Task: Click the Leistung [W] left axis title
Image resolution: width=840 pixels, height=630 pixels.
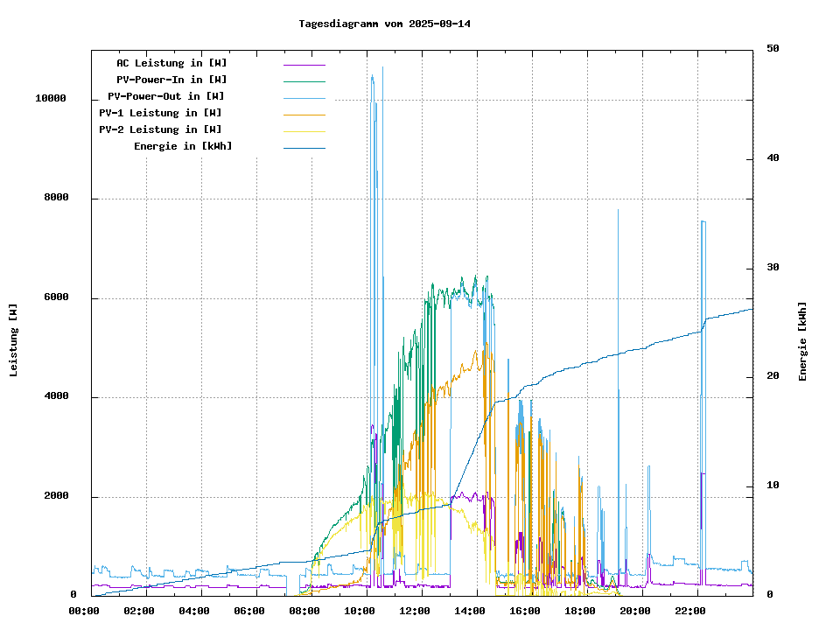Action: pyautogui.click(x=14, y=340)
